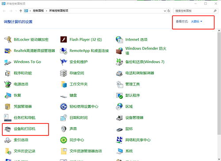The height and width of the screenshot is (161, 221).
Task: Open the 文件资源管理器选项 icon
Action: [x=64, y=151]
